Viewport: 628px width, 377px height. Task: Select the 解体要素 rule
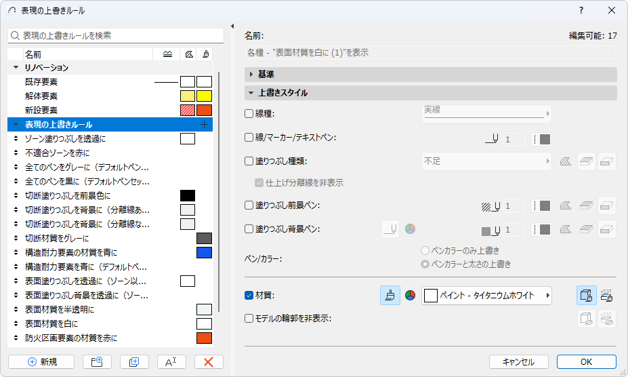point(41,96)
